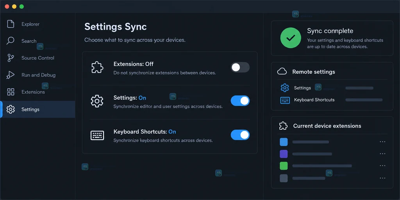Click the gear icon beside Settings: On
Screen dimensions: 400x200
point(97,101)
